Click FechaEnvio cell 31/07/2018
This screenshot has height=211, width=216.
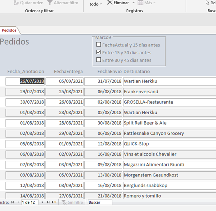pyautogui.click(x=103, y=81)
